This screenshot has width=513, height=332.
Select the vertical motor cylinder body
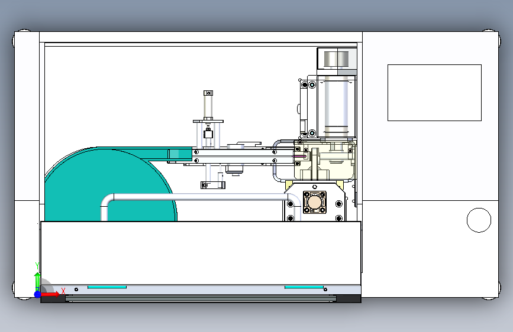336,106
